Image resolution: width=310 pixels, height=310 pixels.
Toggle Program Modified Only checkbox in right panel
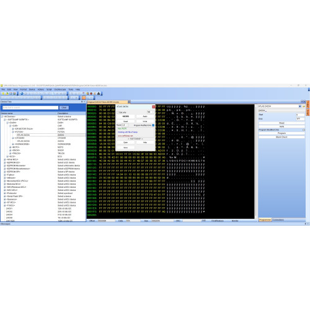pyautogui.click(x=304, y=130)
